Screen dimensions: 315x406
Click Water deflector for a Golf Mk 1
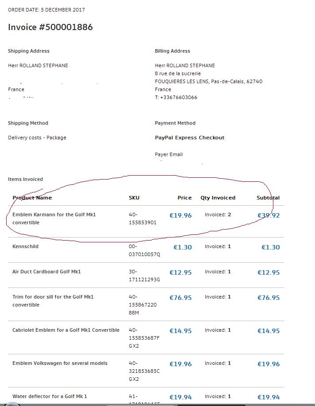(50, 396)
